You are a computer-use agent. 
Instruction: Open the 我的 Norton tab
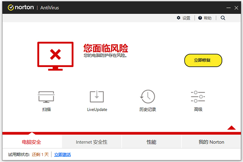(x=211, y=142)
